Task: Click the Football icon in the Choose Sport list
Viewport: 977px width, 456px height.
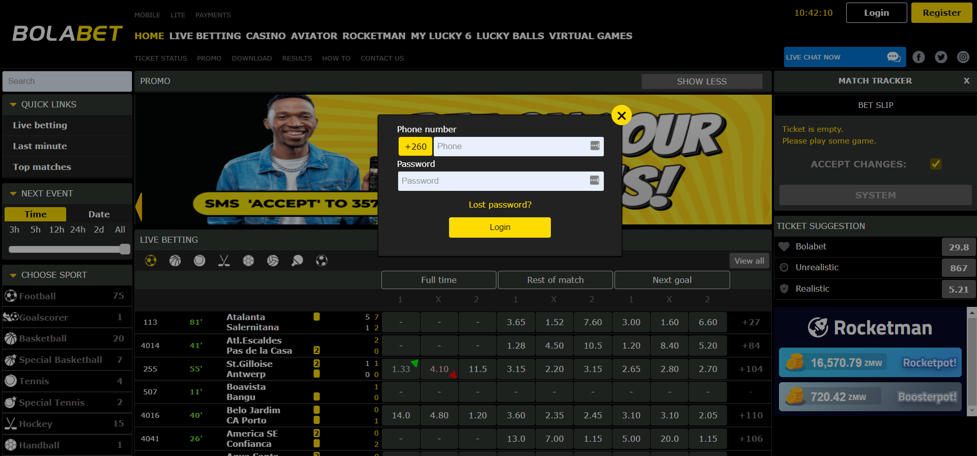Action: click(11, 296)
